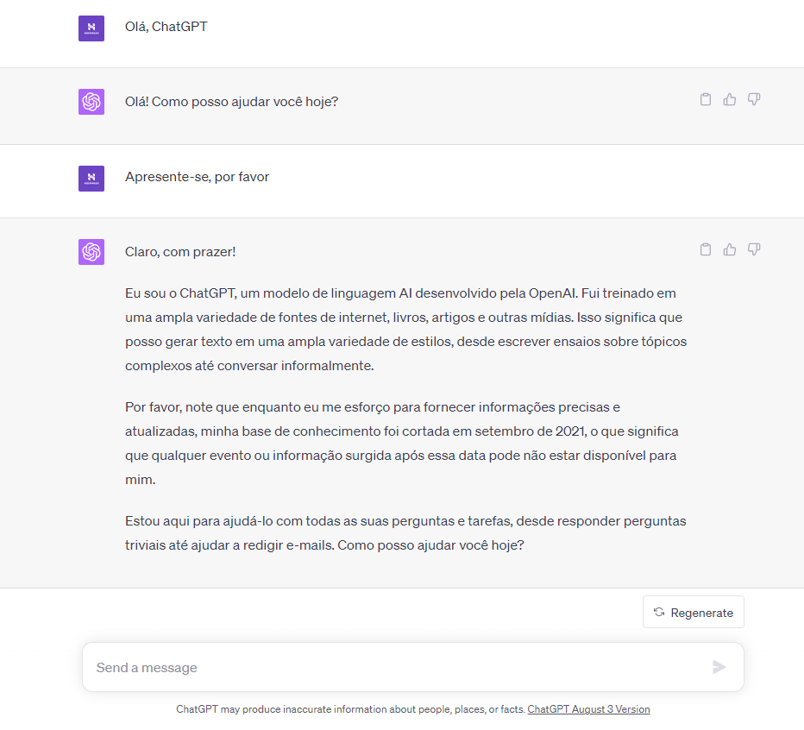Viewport: 804px width, 730px height.
Task: Copy the self-introduction response
Action: tap(706, 249)
